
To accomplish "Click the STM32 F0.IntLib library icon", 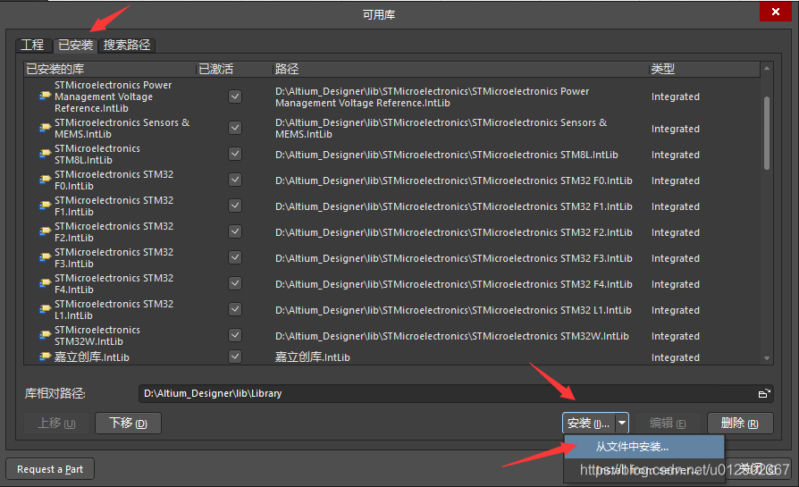I will pos(45,181).
